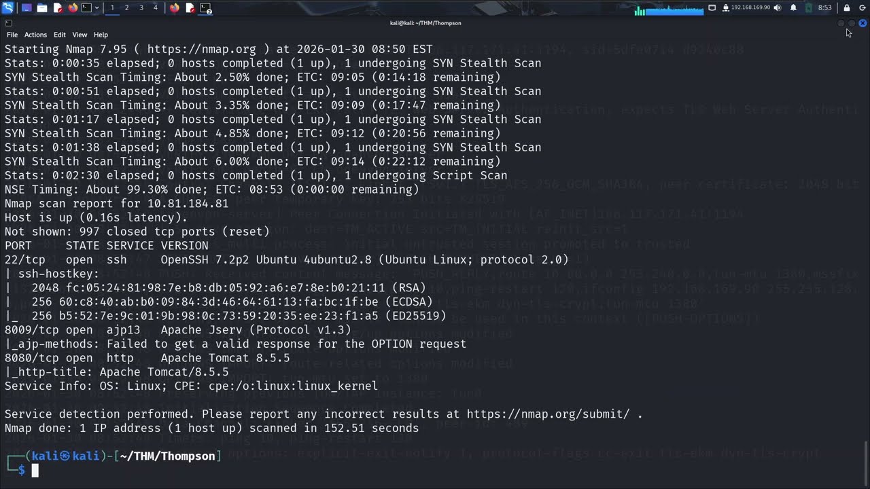Click the '|_ajp-methods' failed response line
Screen dimensions: 870x489
pos(236,344)
